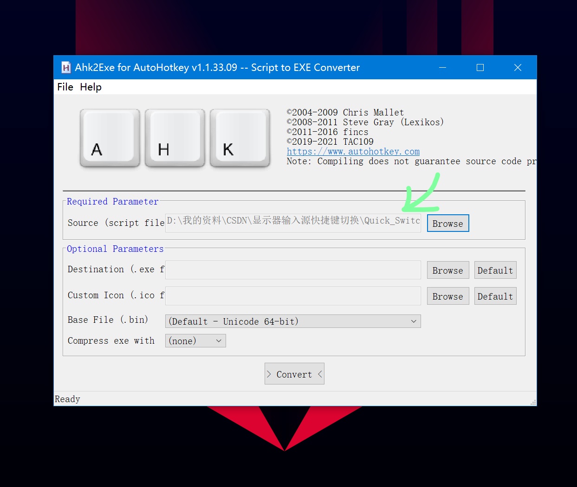
Task: Open the File menu
Action: [65, 87]
